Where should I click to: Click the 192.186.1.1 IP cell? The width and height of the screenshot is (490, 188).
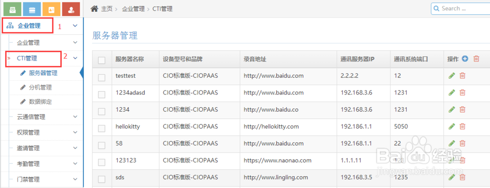coord(356,126)
